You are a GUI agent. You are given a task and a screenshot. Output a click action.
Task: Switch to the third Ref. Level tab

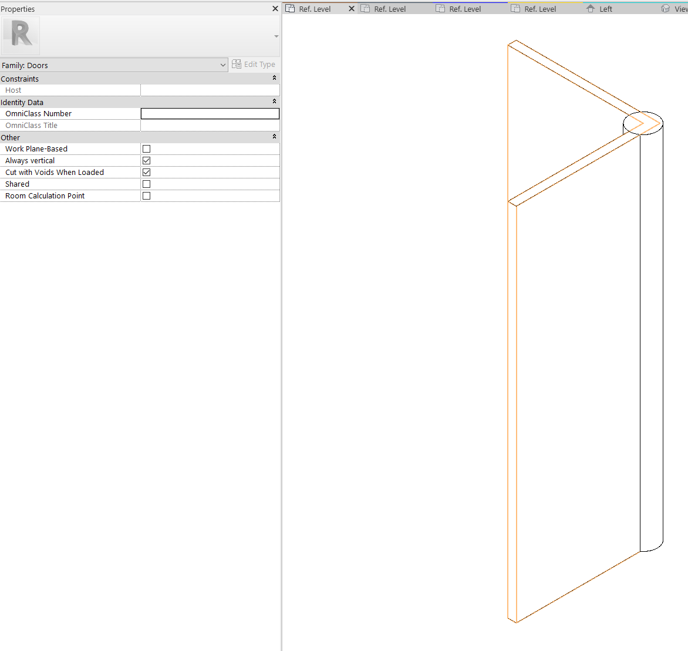click(463, 8)
